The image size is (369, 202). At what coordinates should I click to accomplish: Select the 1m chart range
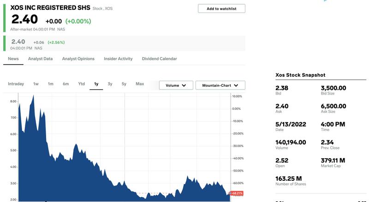coord(51,84)
